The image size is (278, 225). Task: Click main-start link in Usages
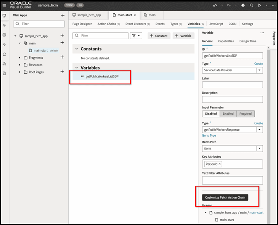coord(256,212)
